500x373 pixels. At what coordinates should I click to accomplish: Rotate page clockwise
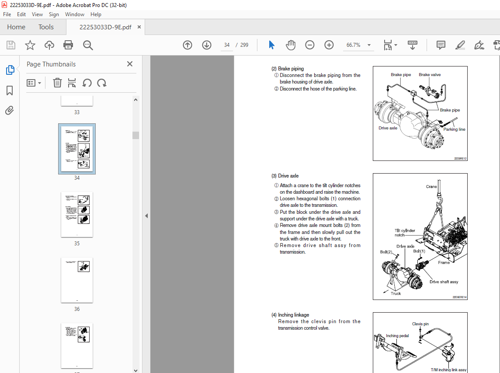[102, 83]
